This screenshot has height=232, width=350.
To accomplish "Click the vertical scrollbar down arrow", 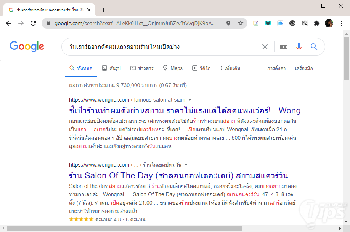I will [346, 221].
